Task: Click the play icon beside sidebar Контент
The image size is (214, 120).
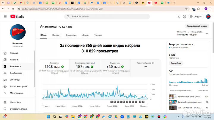Action: click(x=5, y=60)
